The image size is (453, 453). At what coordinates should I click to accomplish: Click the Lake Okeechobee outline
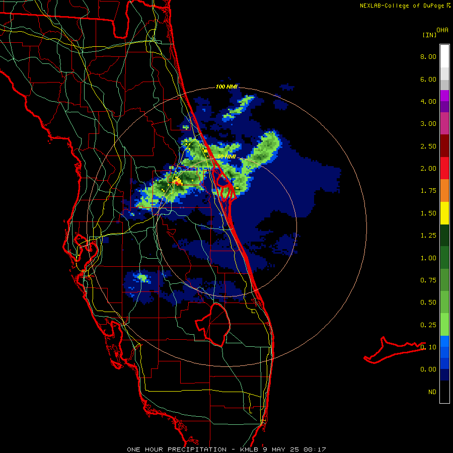point(213,325)
